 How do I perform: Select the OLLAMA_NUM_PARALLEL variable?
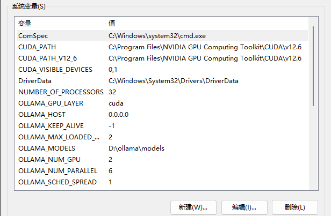[x=162, y=171]
